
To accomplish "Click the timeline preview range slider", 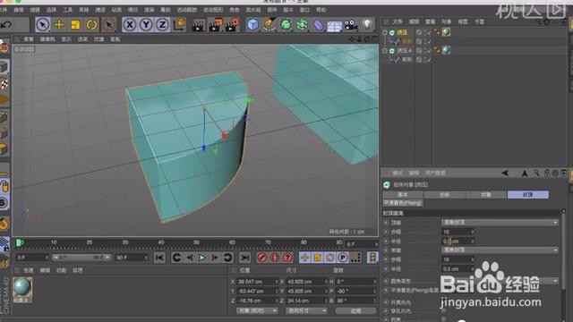I will point(81,258).
